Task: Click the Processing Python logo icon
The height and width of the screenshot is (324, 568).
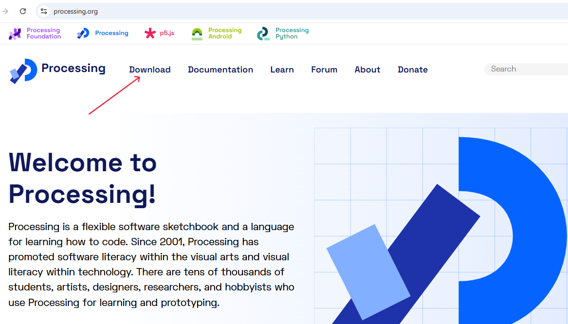Action: 263,34
